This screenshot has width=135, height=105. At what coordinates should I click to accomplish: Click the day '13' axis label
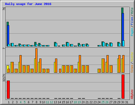55,102
